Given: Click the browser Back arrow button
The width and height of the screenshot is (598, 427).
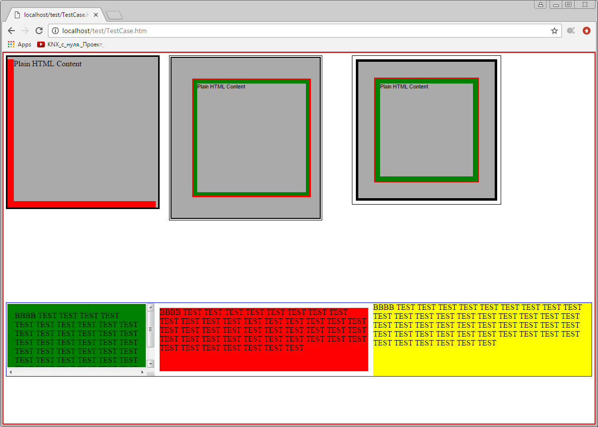Looking at the screenshot, I should [x=11, y=31].
